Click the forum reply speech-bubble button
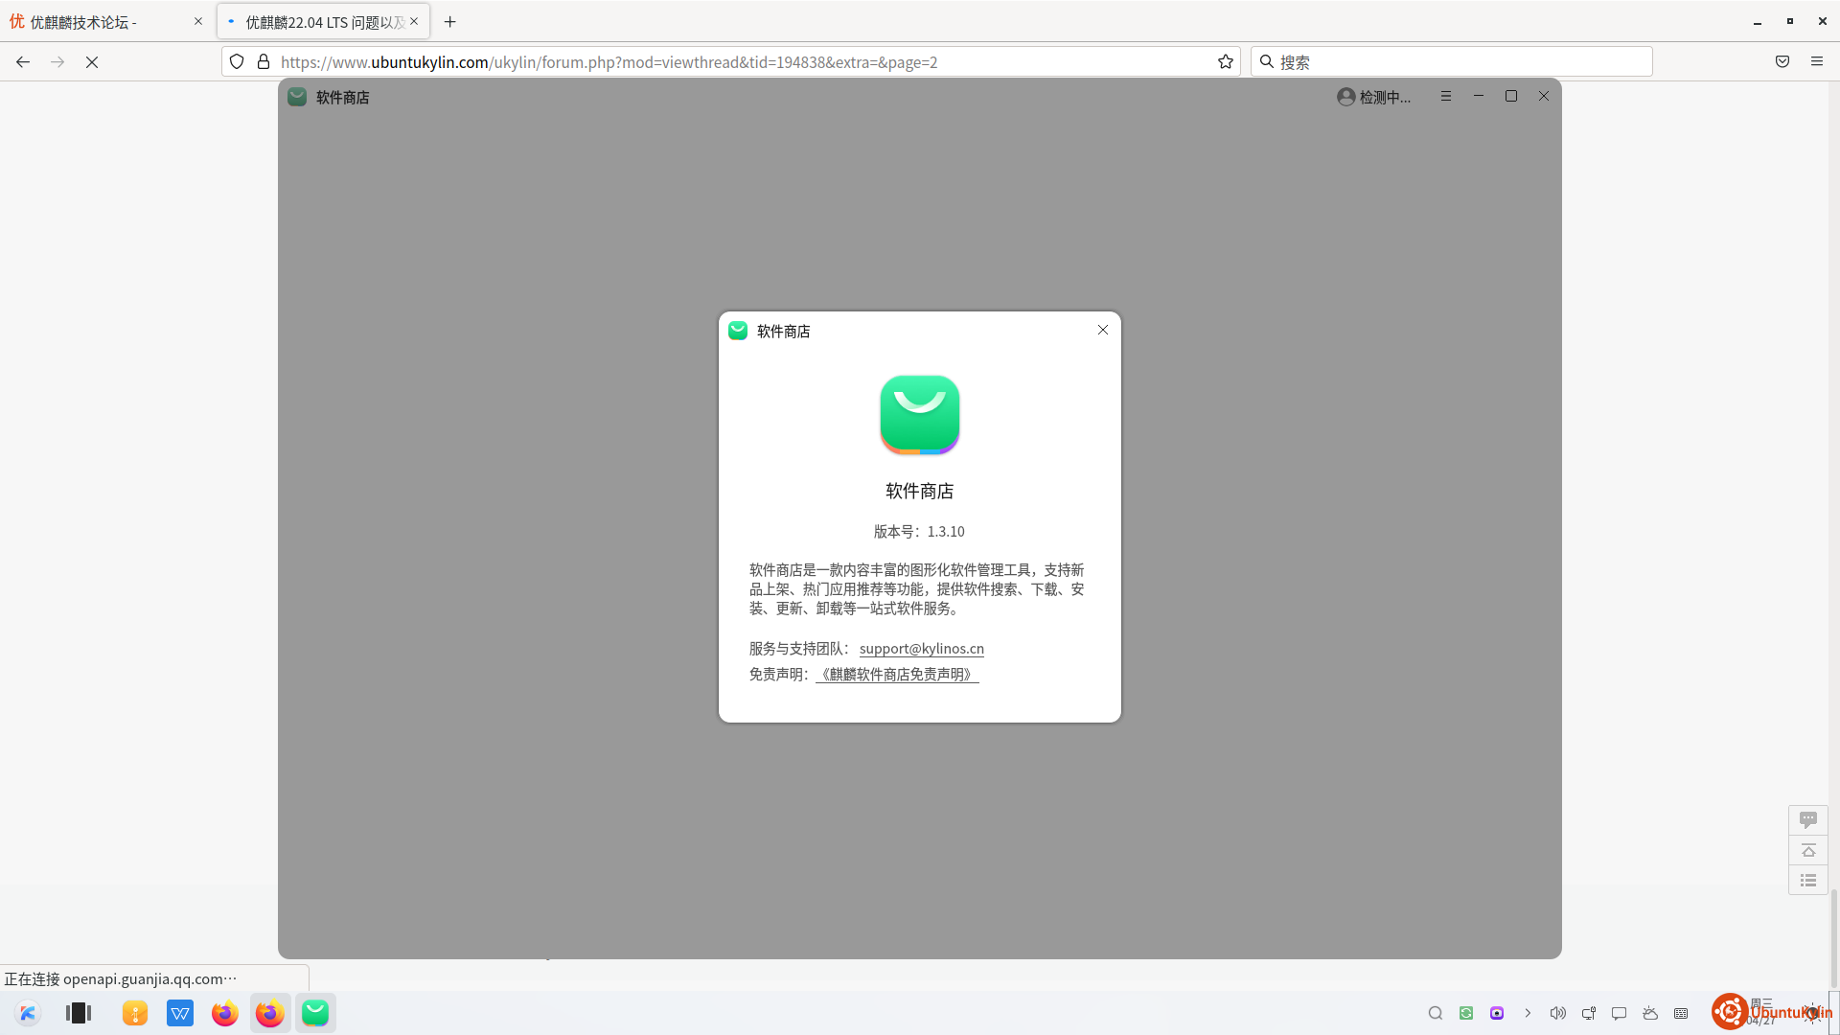 [1808, 819]
